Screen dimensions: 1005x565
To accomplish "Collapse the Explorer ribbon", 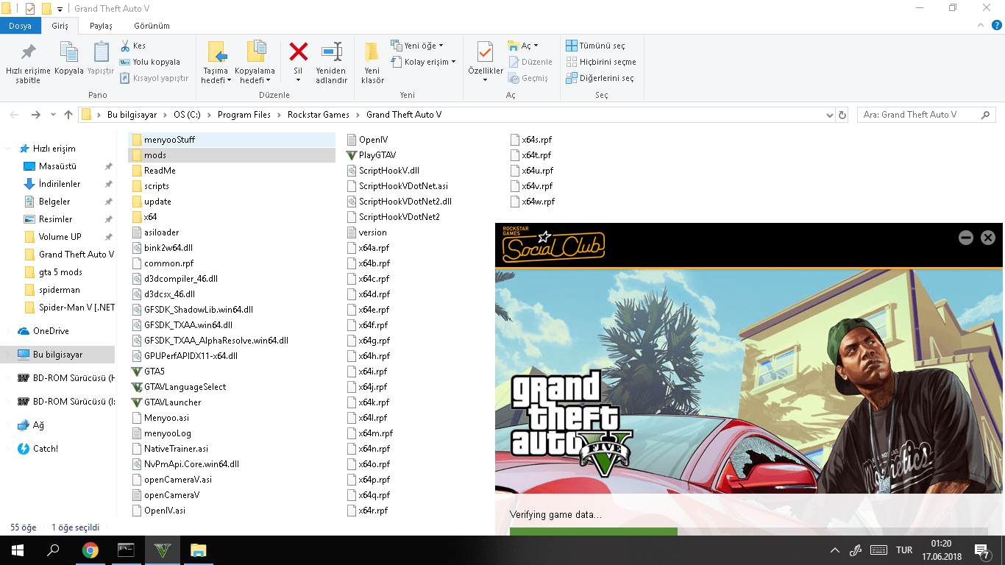I will click(980, 25).
